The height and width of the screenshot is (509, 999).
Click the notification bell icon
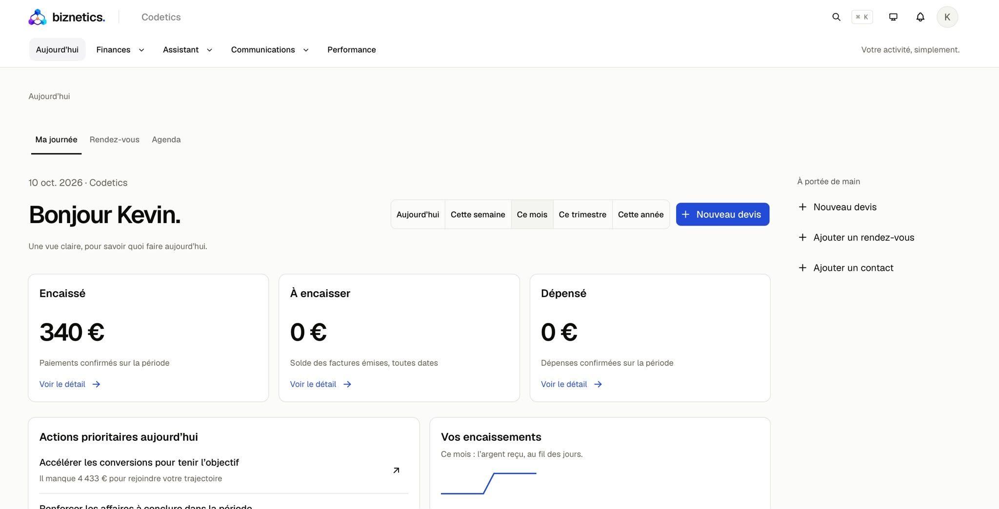coord(920,17)
